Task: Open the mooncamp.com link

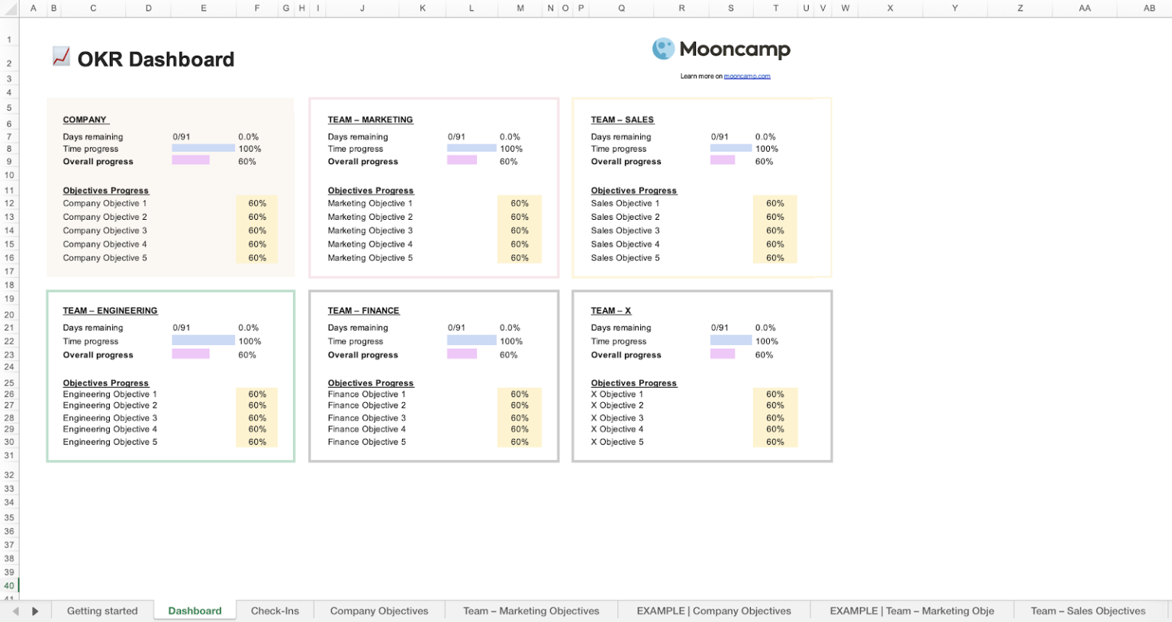Action: click(x=747, y=76)
